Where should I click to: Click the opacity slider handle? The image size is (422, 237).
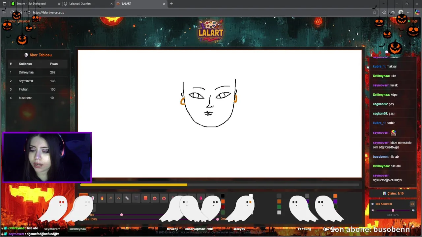[217, 219]
